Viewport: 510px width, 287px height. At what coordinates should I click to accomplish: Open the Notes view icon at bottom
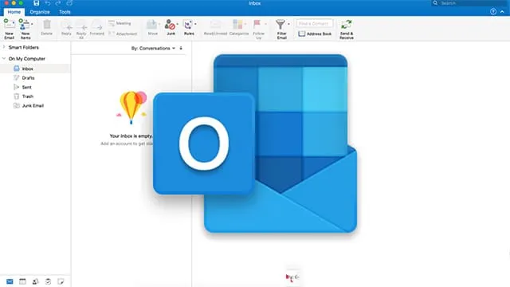61,281
